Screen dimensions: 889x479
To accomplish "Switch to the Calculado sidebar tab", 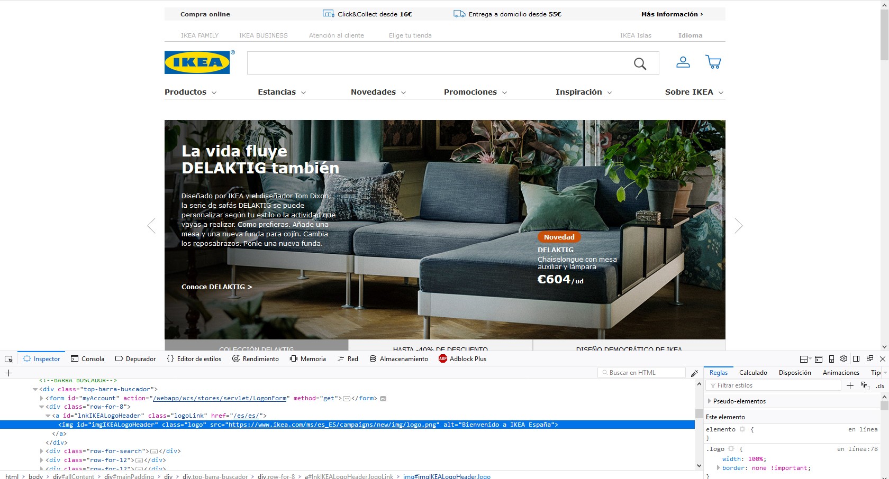I will pyautogui.click(x=753, y=373).
